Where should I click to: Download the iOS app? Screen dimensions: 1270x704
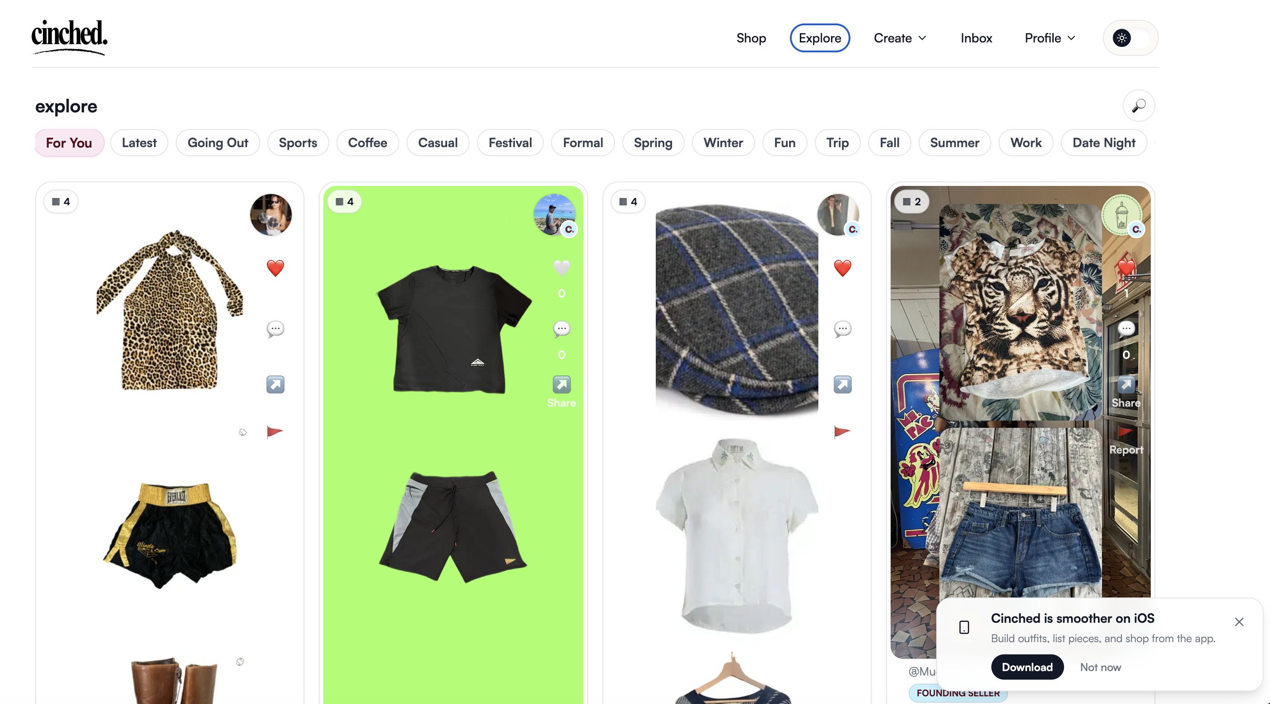(1027, 667)
